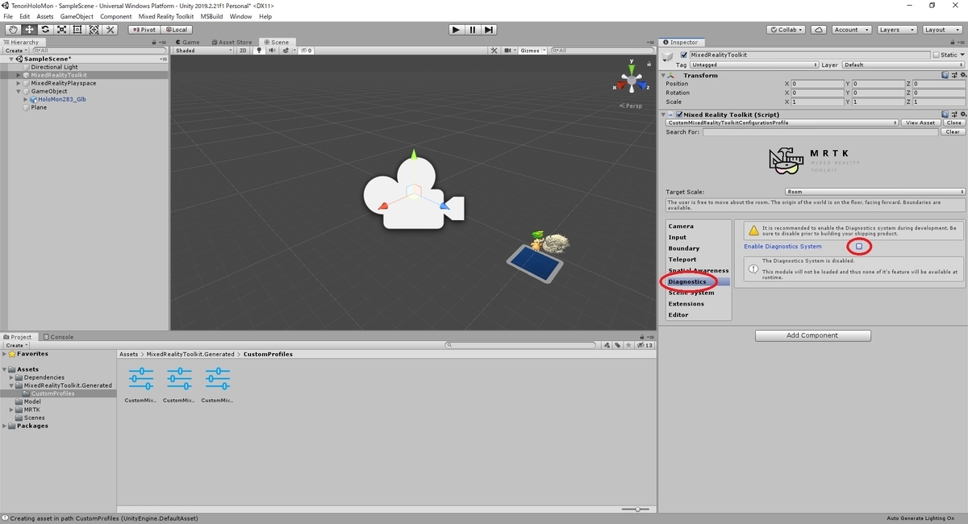Toggle scene lighting bulb icon
Viewport: 968px width, 524px height.
[x=259, y=50]
